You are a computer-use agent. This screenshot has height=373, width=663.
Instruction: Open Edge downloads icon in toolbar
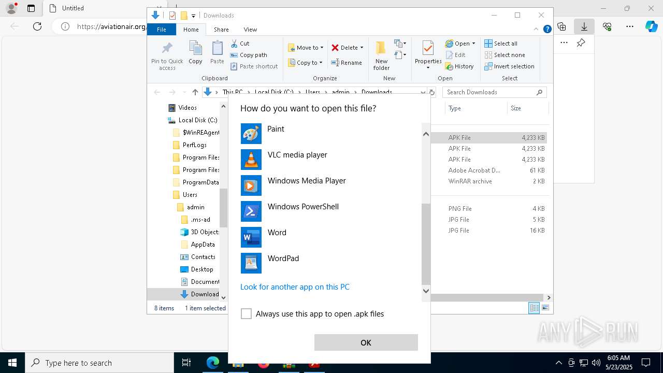pyautogui.click(x=584, y=26)
